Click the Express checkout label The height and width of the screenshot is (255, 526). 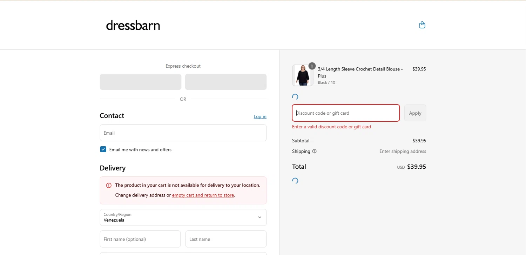183,66
